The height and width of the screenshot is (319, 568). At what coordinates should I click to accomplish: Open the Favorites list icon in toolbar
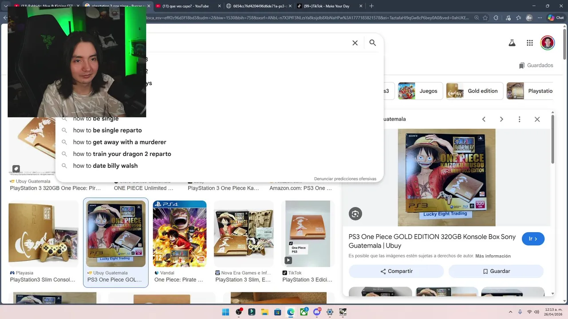point(519,18)
